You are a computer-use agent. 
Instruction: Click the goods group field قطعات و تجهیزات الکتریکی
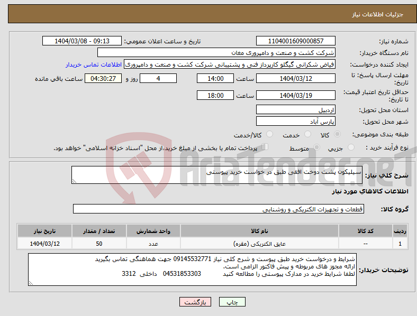[x=219, y=209]
